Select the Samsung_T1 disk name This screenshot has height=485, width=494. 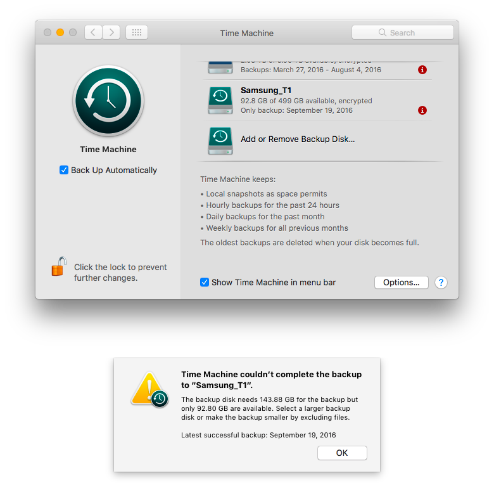266,91
